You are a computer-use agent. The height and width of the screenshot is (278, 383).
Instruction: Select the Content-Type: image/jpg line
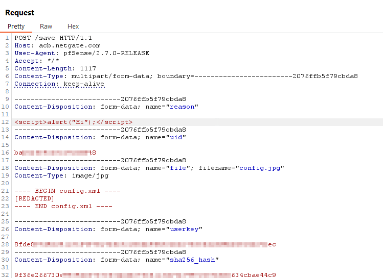61,175
